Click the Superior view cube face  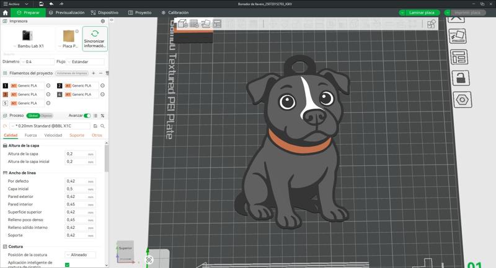click(125, 248)
